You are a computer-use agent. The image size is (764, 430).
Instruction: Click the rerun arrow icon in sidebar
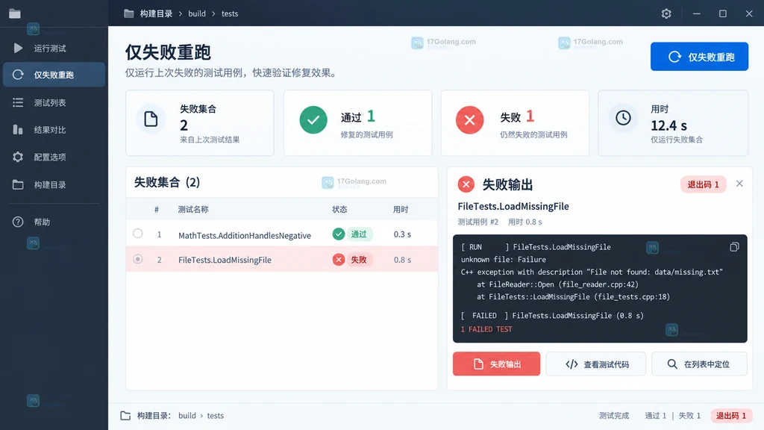tap(18, 75)
